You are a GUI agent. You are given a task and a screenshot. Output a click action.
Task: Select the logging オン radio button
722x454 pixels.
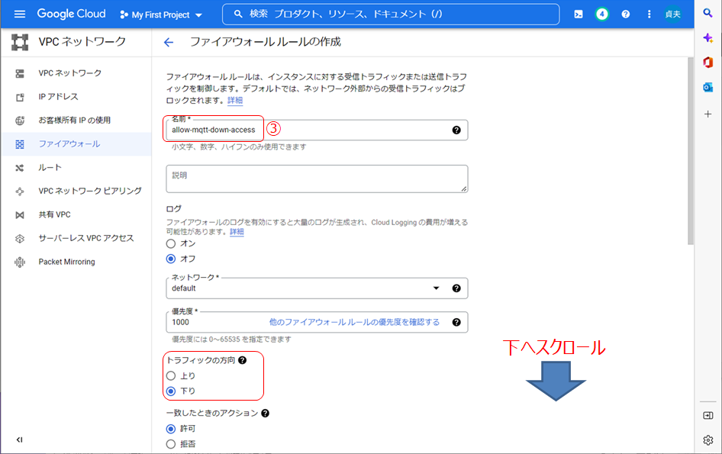click(171, 243)
